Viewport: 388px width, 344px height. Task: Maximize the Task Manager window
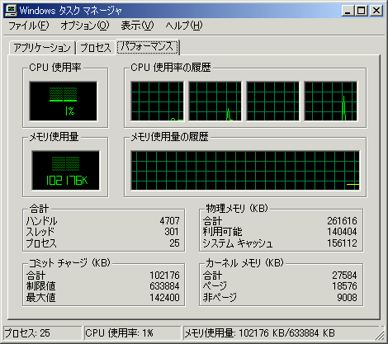tap(361, 11)
